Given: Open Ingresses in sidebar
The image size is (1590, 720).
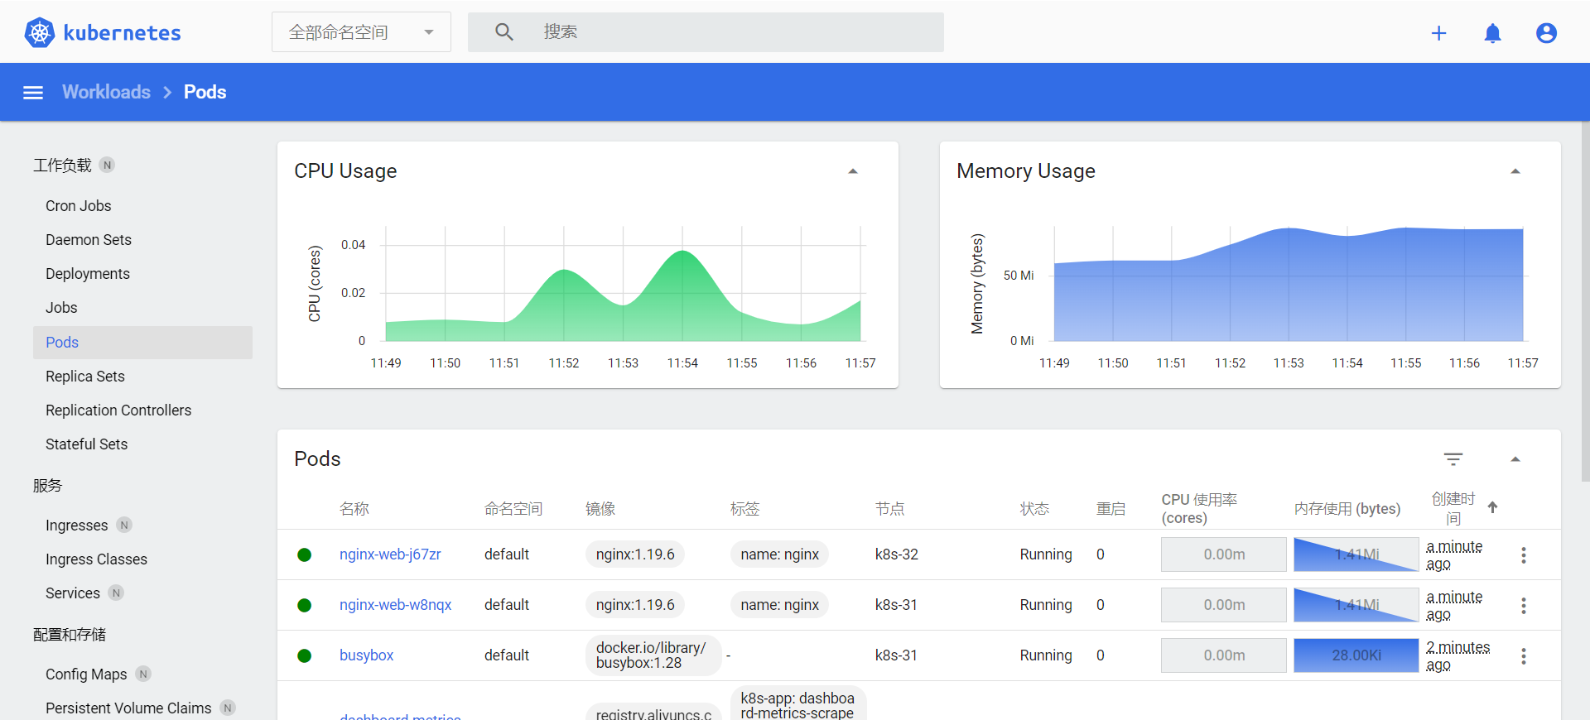Looking at the screenshot, I should 77,526.
